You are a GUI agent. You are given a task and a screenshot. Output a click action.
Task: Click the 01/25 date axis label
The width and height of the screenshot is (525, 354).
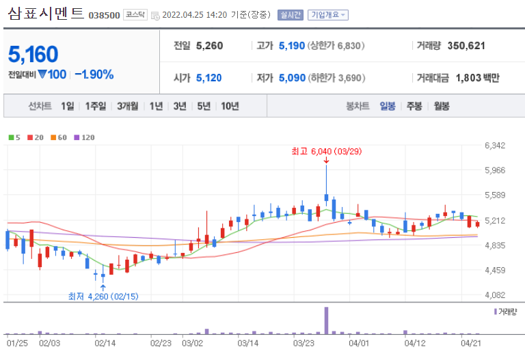pyautogui.click(x=17, y=343)
